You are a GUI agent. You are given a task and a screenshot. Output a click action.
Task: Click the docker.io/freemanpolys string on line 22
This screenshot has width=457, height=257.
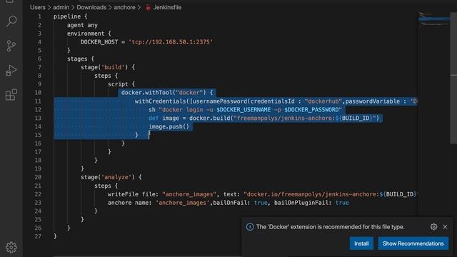coord(330,194)
